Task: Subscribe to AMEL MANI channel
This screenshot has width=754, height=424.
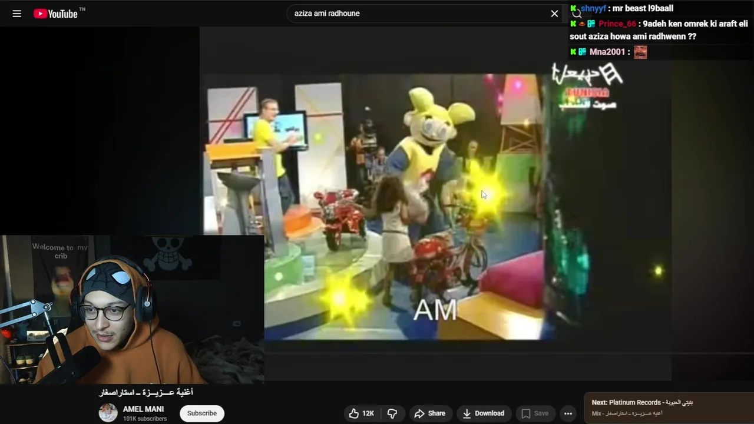Action: coord(202,413)
